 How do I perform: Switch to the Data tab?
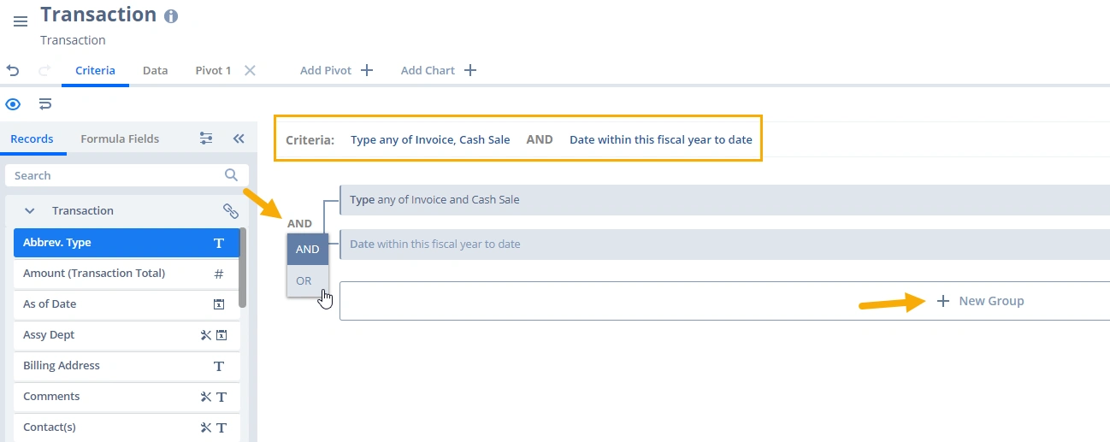155,71
